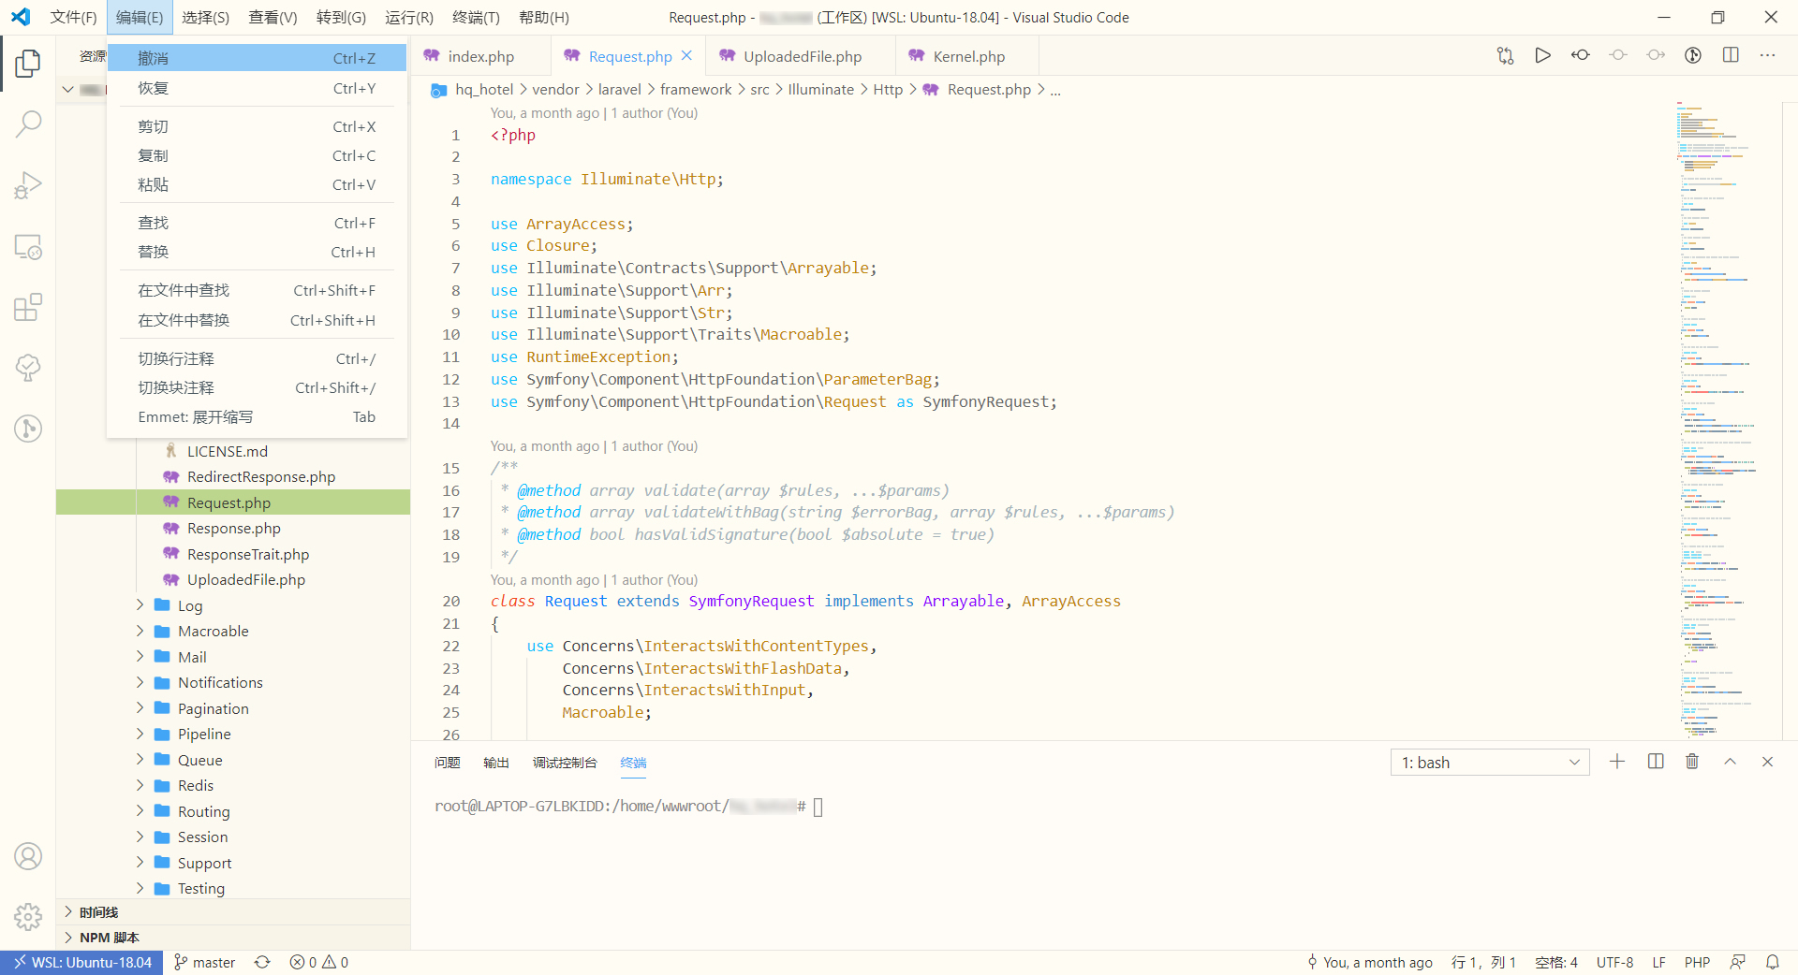Click the PHP language mode in status bar
This screenshot has height=975, width=1798.
point(1697,962)
